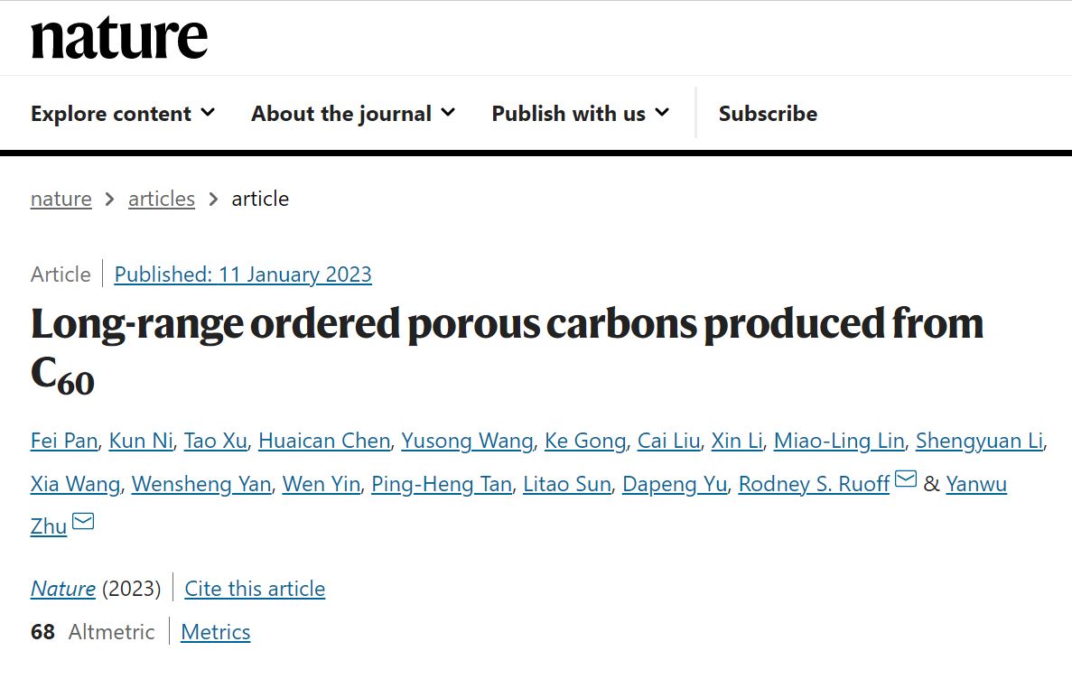Expand Publish with us menu
Image resolution: width=1072 pixels, height=679 pixels.
(x=580, y=114)
